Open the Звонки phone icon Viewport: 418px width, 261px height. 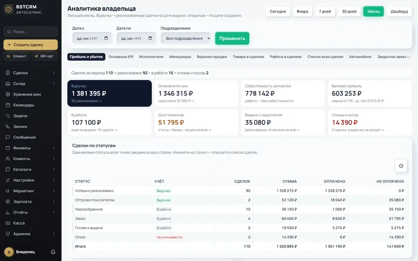(x=8, y=126)
